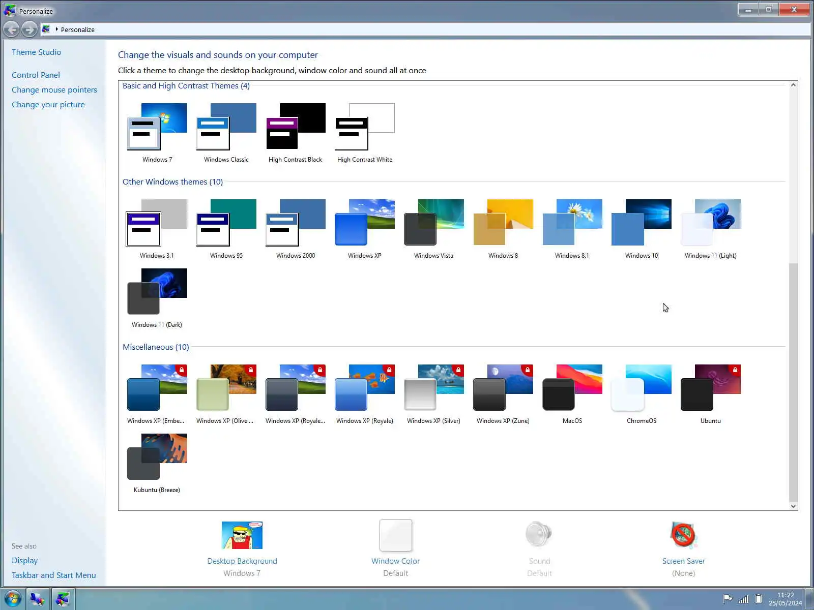Viewport: 814px width, 610px height.
Task: Click the "Basic and High Contrast Themes (4)" heading
Action: point(186,85)
